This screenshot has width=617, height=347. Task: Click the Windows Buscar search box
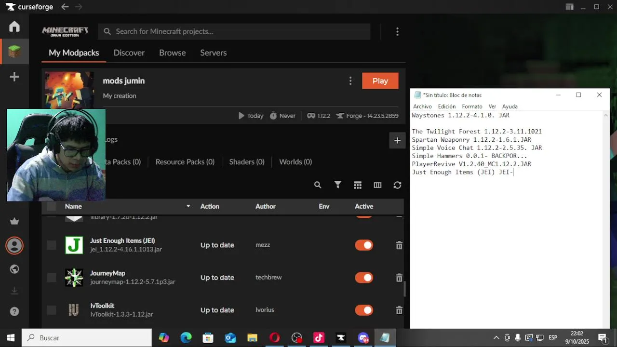click(87, 338)
